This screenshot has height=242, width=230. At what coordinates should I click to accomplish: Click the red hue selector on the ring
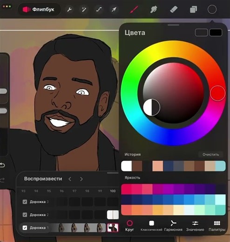217,93
